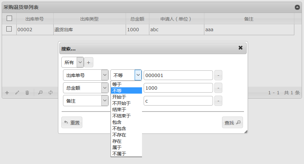Click the input field containing 000001
Screen dimensions: 304x164
[178, 75]
